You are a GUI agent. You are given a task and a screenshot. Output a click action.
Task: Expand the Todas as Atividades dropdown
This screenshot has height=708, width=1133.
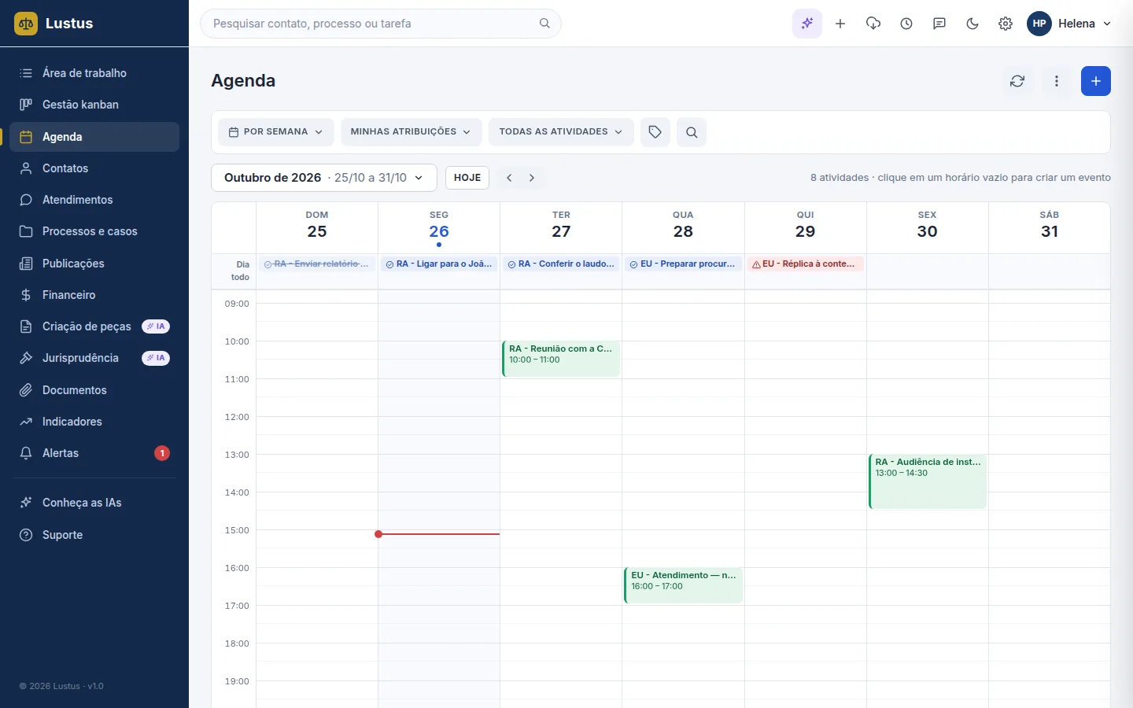pos(561,132)
